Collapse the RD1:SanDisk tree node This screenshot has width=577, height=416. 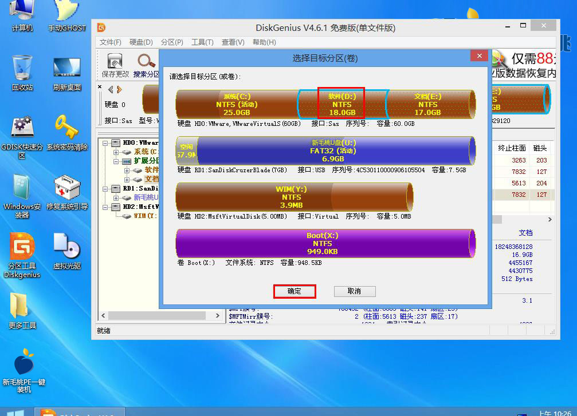point(105,189)
